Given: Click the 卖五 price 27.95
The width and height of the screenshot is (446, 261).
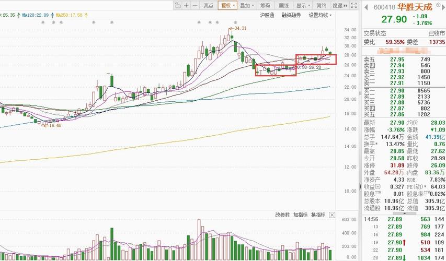Looking at the screenshot, I should (x=397, y=60).
